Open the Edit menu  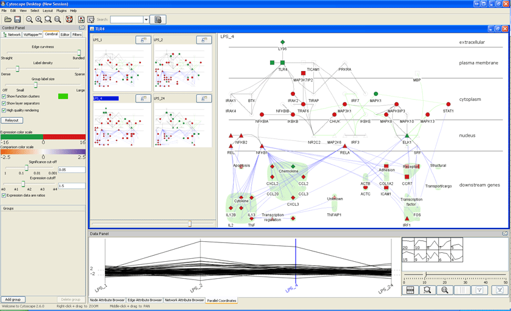[x=13, y=10]
